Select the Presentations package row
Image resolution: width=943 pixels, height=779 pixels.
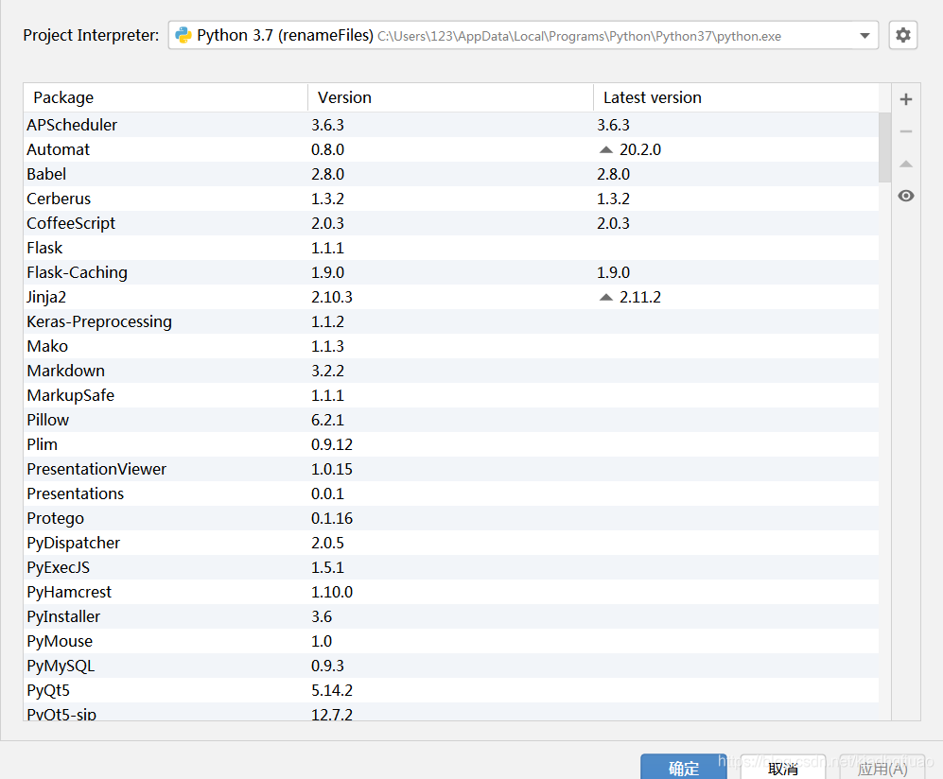coord(451,494)
